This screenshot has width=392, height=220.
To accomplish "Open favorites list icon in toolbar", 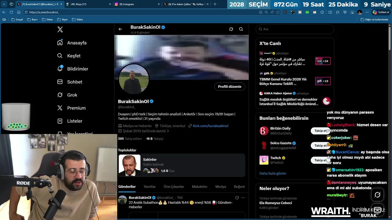I will coord(337,12).
